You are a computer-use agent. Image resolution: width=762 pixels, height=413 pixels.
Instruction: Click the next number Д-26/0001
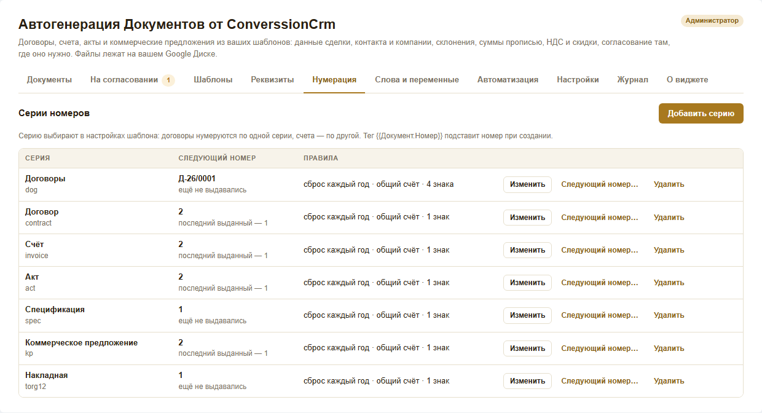point(197,179)
